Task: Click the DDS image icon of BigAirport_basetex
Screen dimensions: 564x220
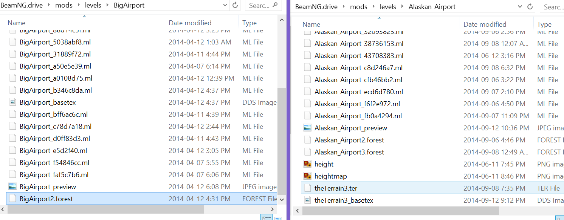Action: click(x=13, y=102)
